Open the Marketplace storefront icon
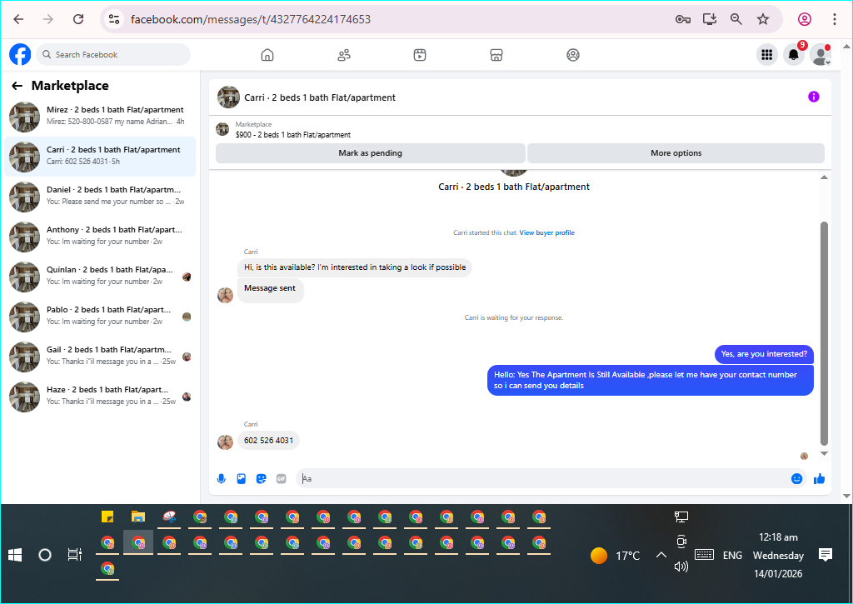Screen dimensions: 853x604 [496, 55]
